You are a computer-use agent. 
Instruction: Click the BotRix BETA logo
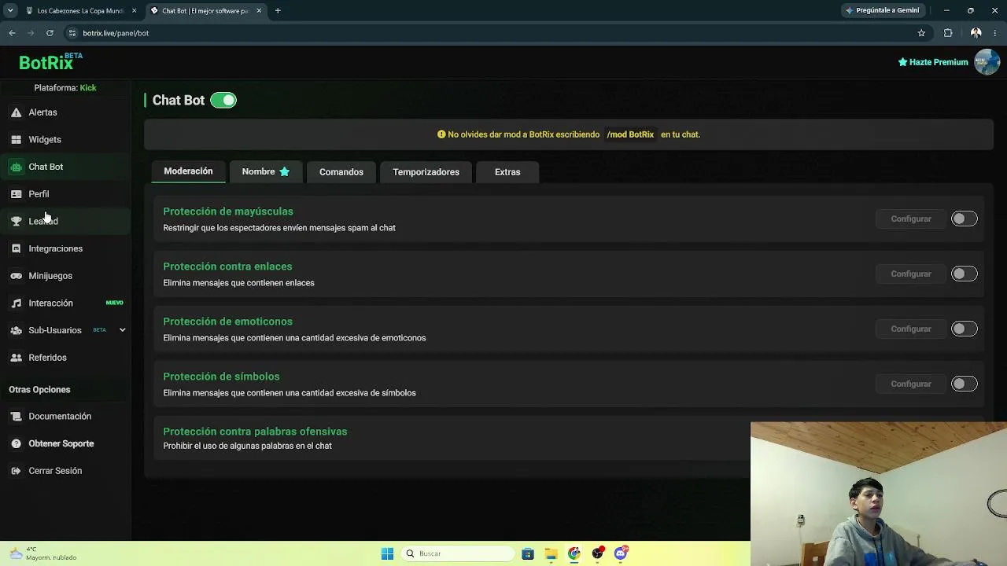(x=50, y=62)
